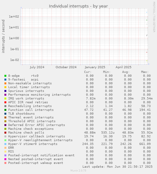Image resolution: width=157 pixels, height=174 pixels.
Task: Click the yellow Local timer interrupts swatch
Action: (x=5, y=87)
